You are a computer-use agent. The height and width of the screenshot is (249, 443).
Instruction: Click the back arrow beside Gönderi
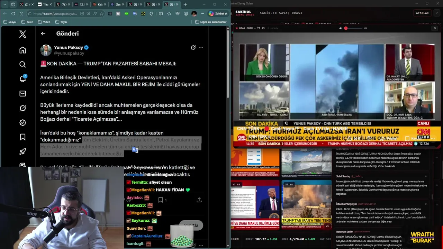(x=43, y=34)
